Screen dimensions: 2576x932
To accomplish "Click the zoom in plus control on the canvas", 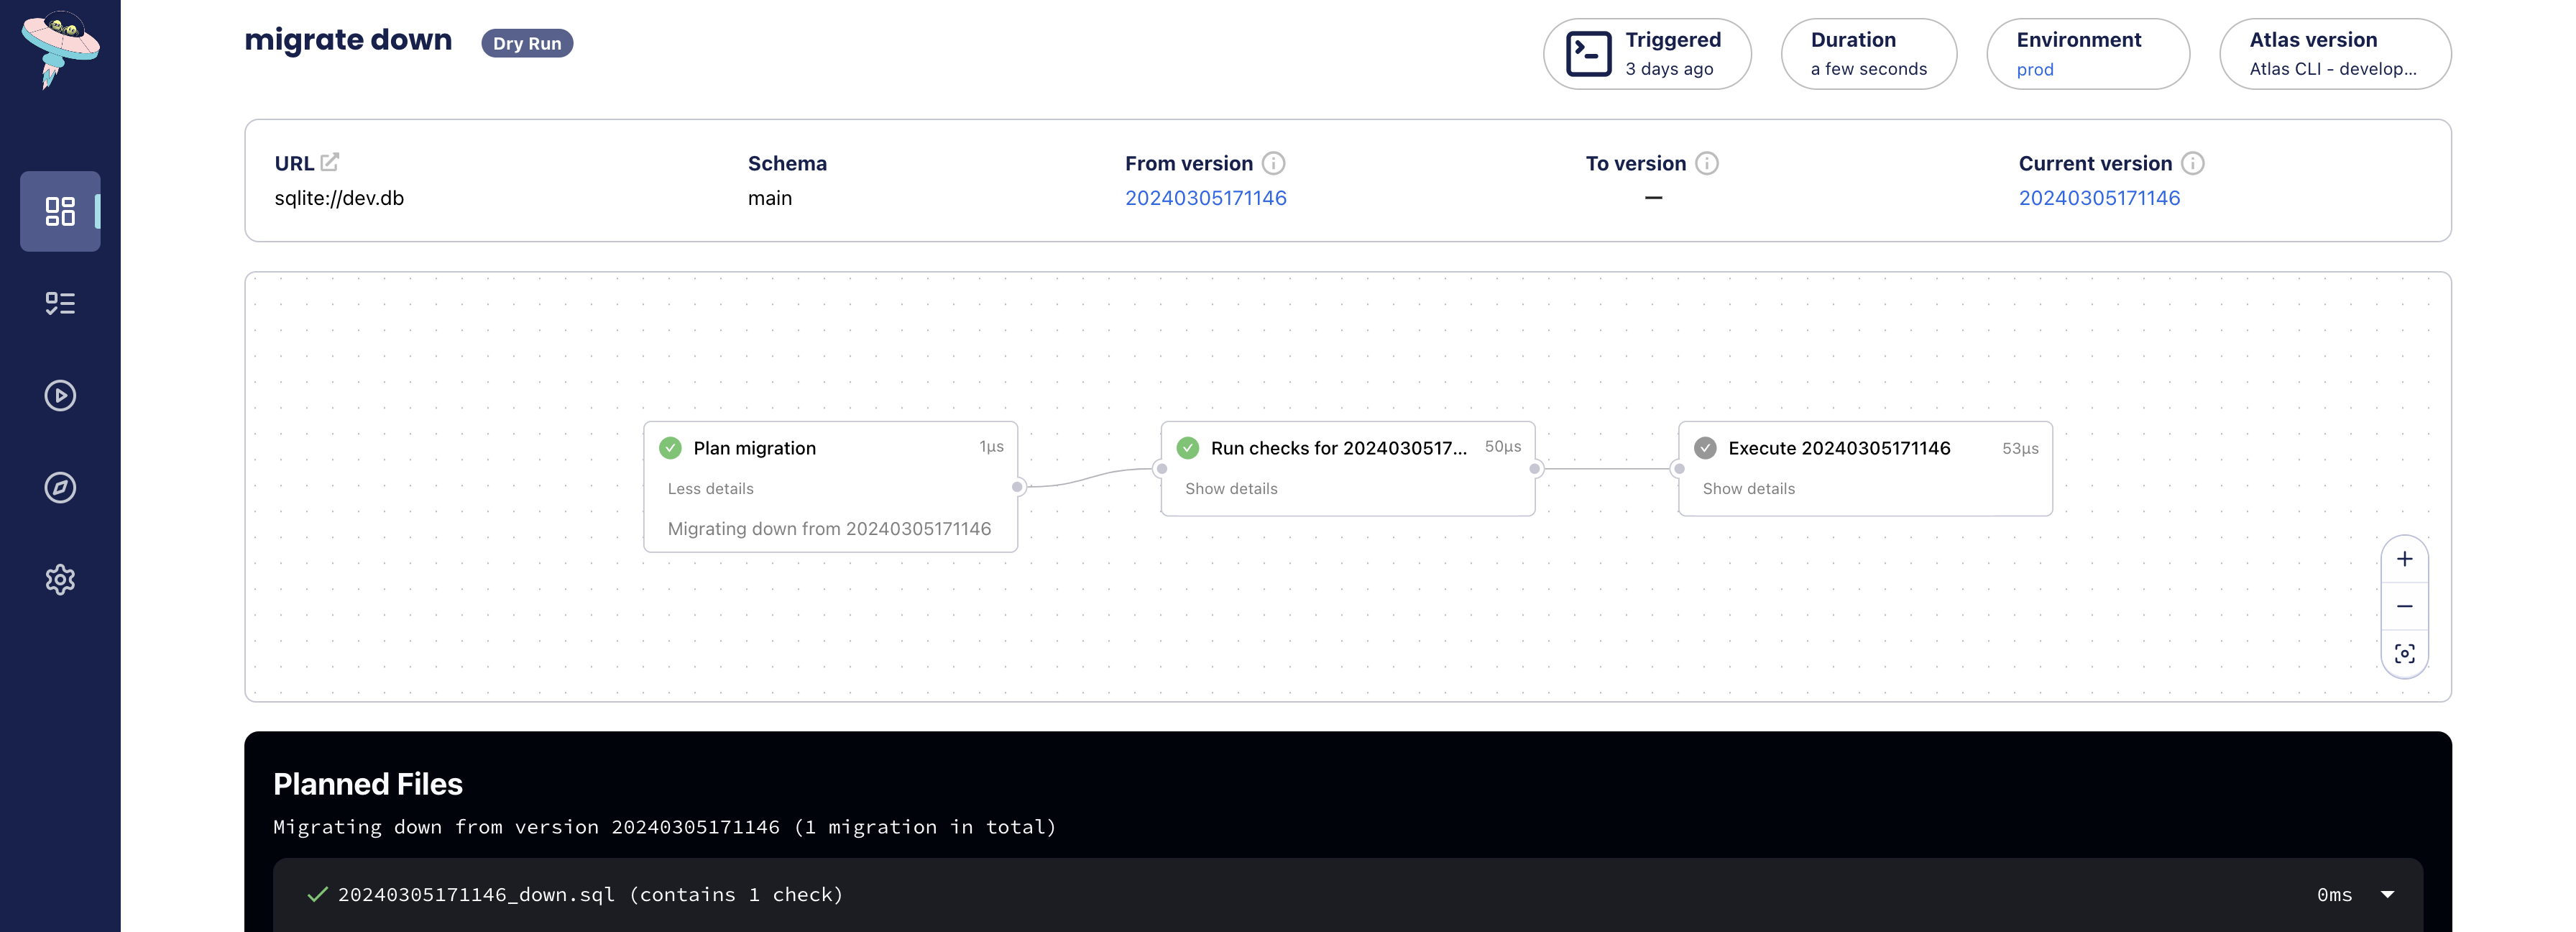I will pyautogui.click(x=2405, y=559).
